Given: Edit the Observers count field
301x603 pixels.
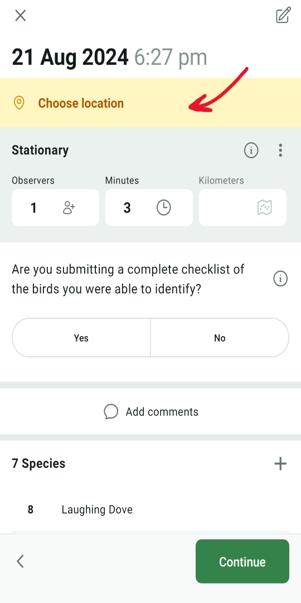Looking at the screenshot, I should click(x=55, y=208).
